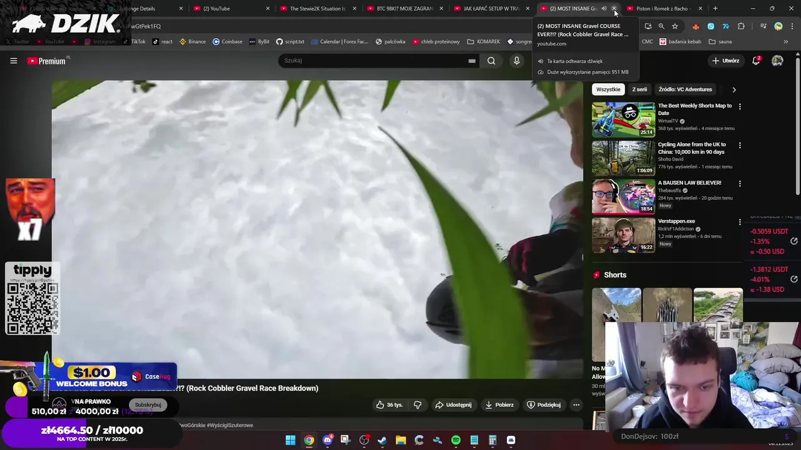Open Spotify from the taskbar
This screenshot has width=801, height=450.
tap(456, 440)
